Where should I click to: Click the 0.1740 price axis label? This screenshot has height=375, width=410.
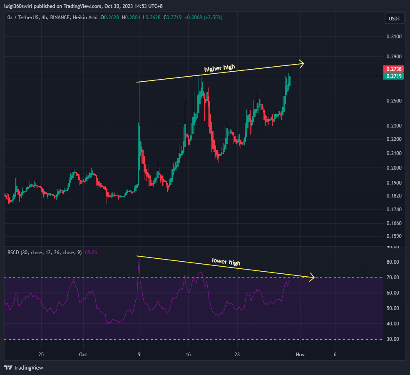pyautogui.click(x=394, y=209)
